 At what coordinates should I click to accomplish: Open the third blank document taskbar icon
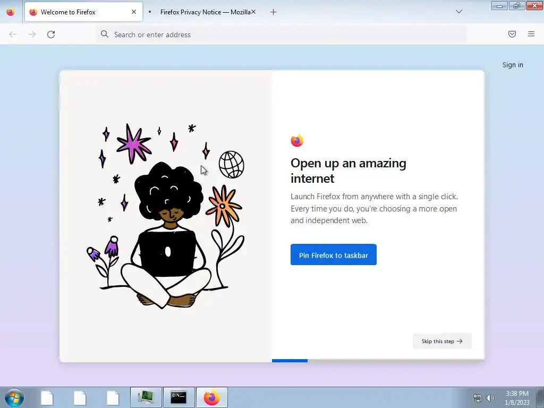coord(113,398)
